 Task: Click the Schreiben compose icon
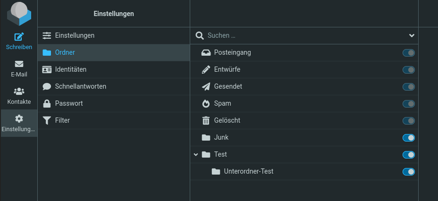click(x=19, y=37)
